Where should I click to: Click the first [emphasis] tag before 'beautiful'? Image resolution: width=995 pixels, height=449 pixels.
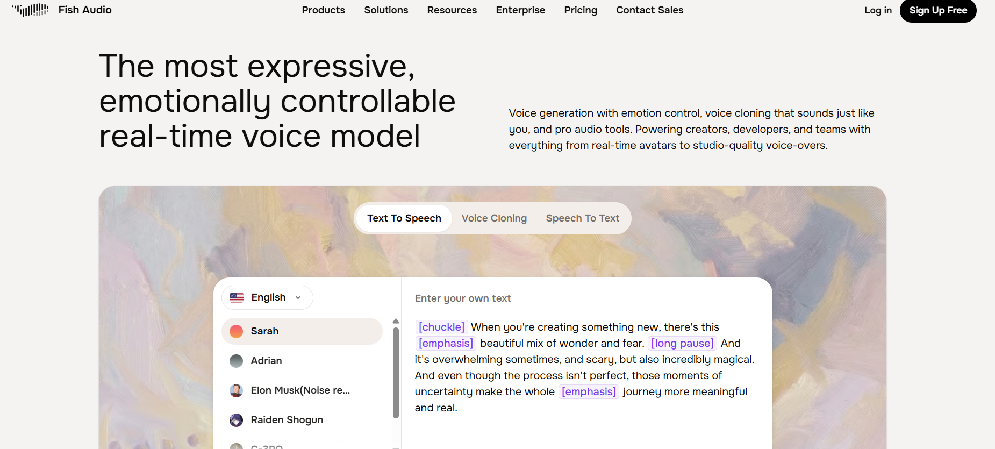(x=446, y=343)
